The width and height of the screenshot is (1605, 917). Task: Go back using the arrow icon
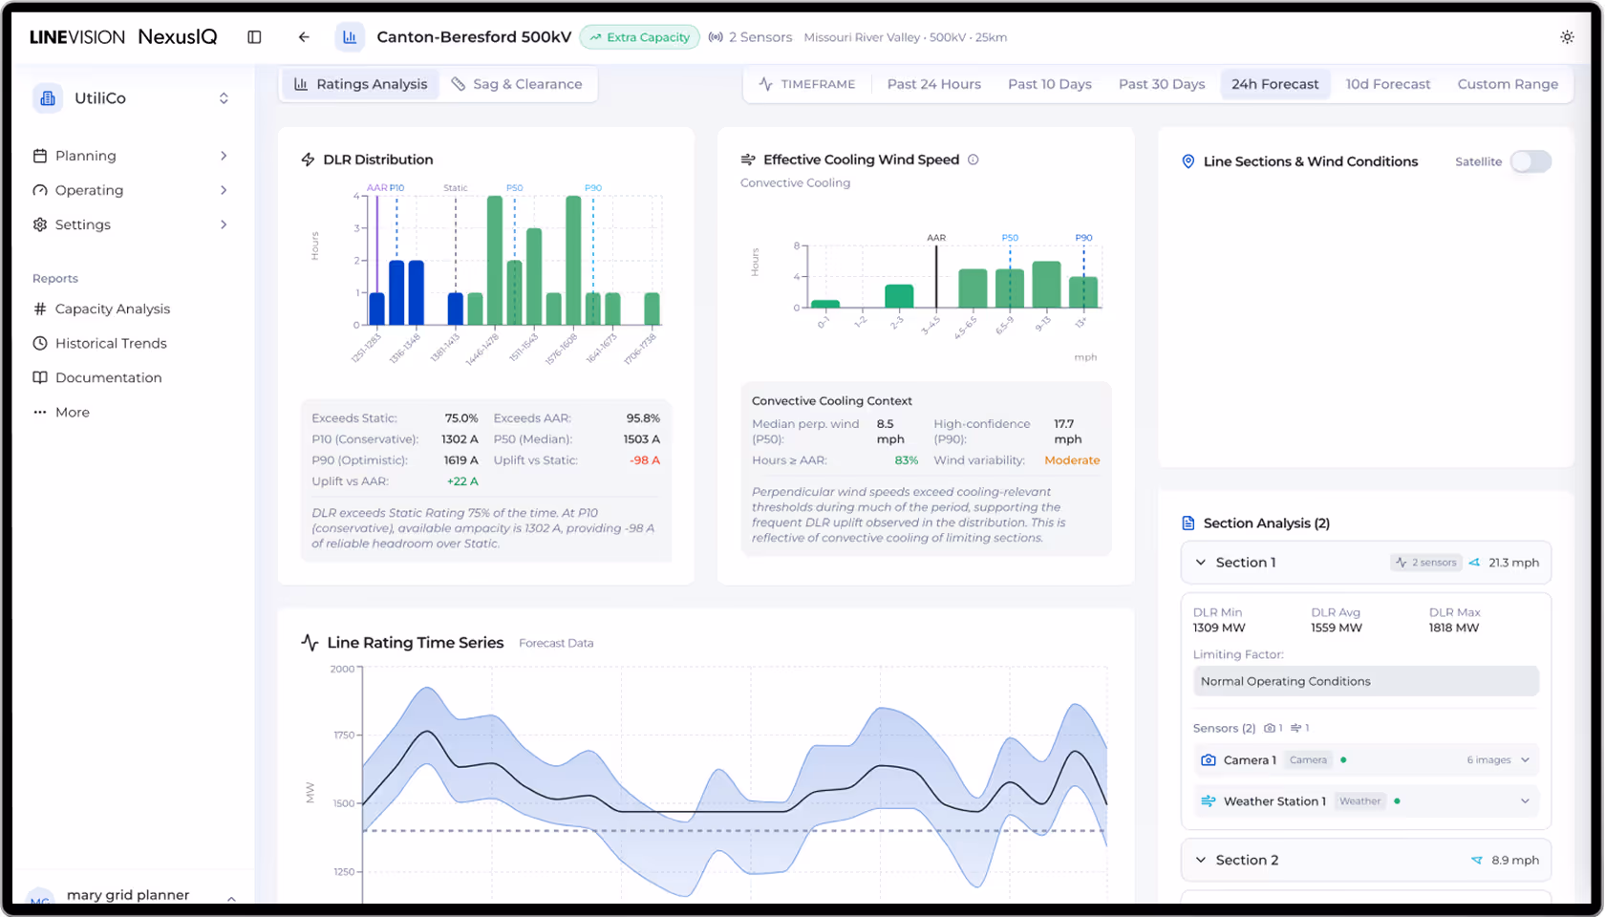(304, 37)
